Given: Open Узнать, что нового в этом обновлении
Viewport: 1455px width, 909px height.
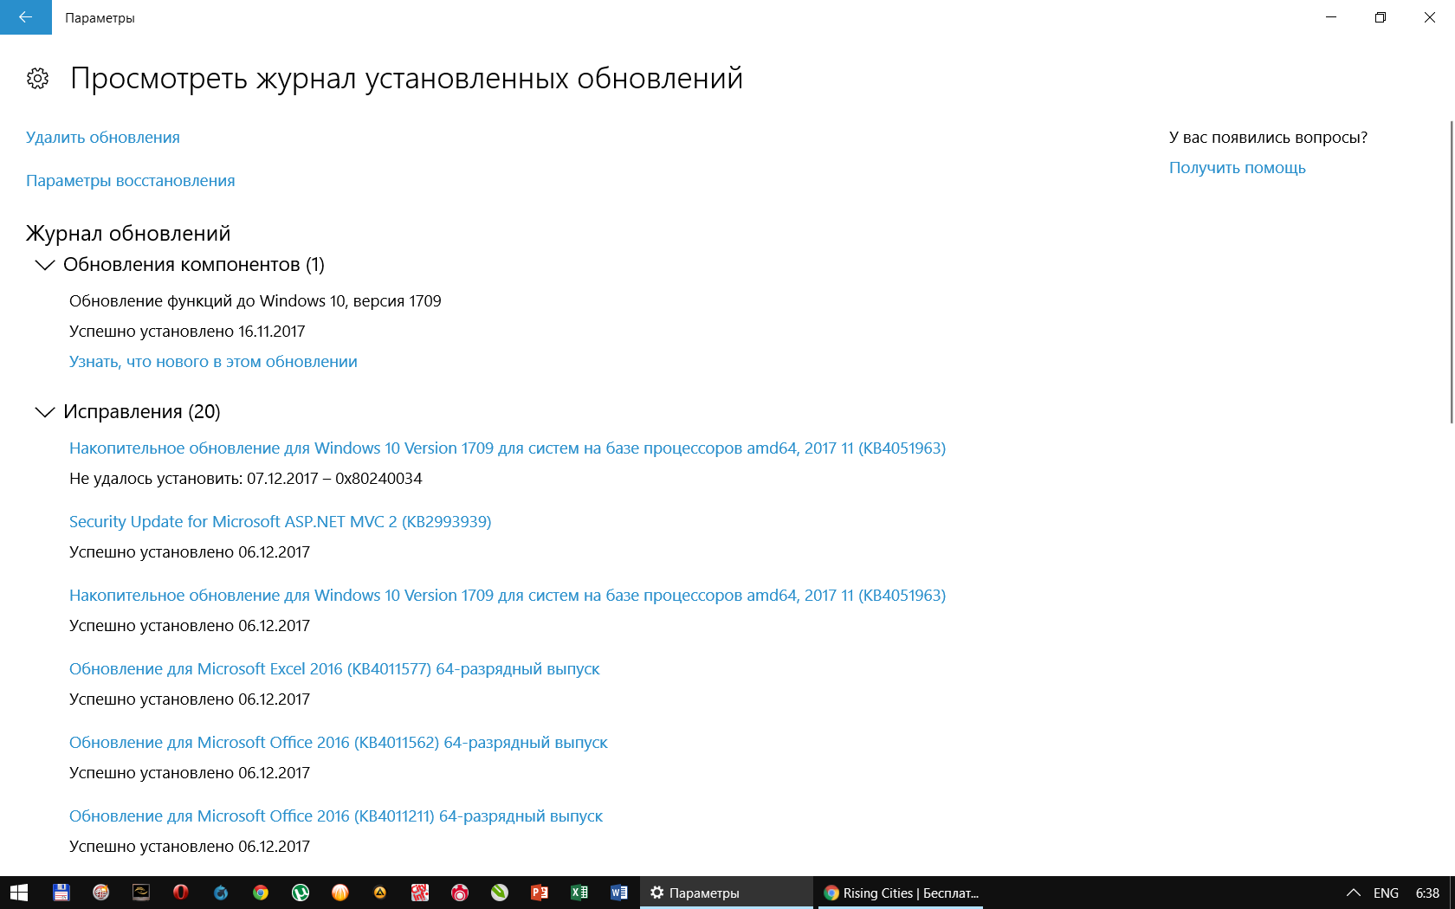Looking at the screenshot, I should point(213,362).
